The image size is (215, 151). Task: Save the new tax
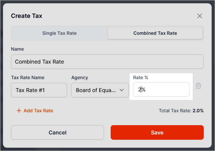157,132
